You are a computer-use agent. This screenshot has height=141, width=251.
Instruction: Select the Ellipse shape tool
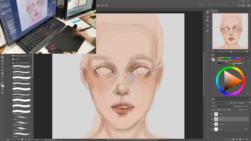(x=2, y=70)
